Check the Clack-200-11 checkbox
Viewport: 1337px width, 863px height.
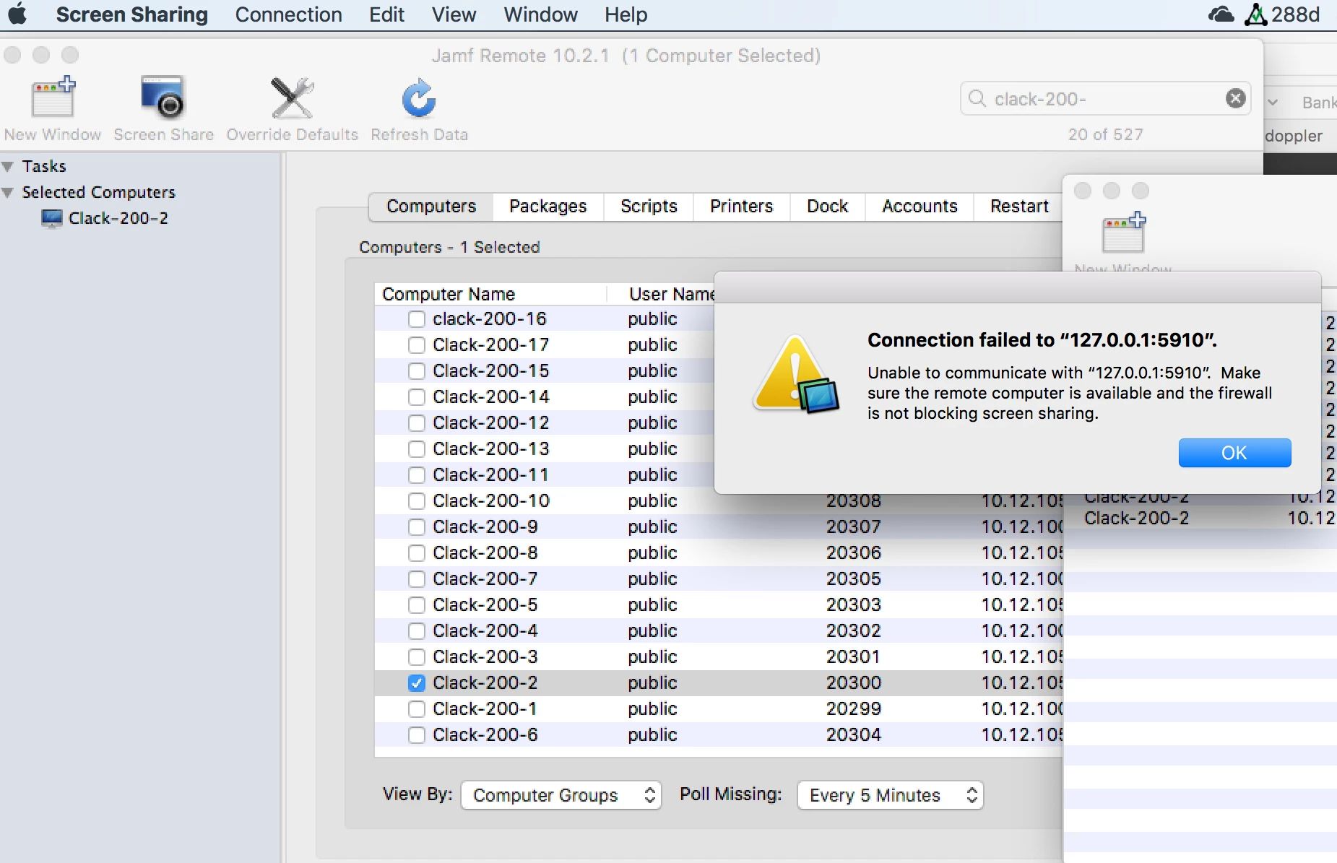click(x=416, y=474)
